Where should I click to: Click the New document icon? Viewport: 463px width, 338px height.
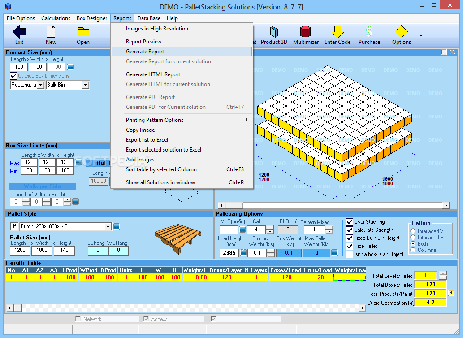click(x=51, y=32)
